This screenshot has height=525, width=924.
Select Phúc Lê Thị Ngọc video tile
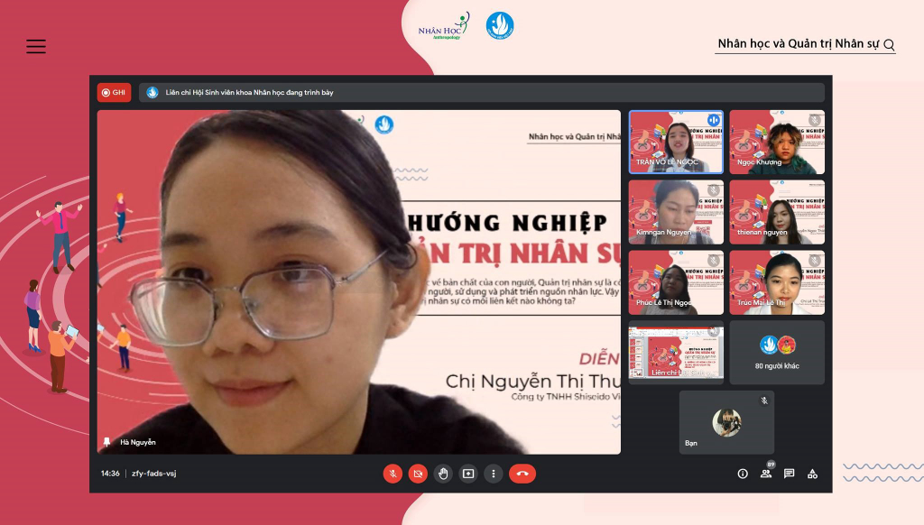click(x=676, y=282)
